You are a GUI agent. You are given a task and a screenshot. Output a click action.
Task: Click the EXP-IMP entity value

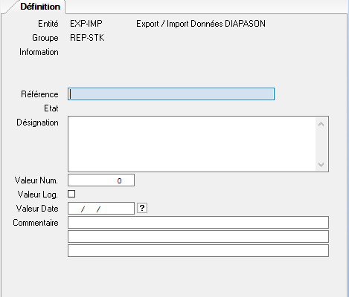pos(86,24)
